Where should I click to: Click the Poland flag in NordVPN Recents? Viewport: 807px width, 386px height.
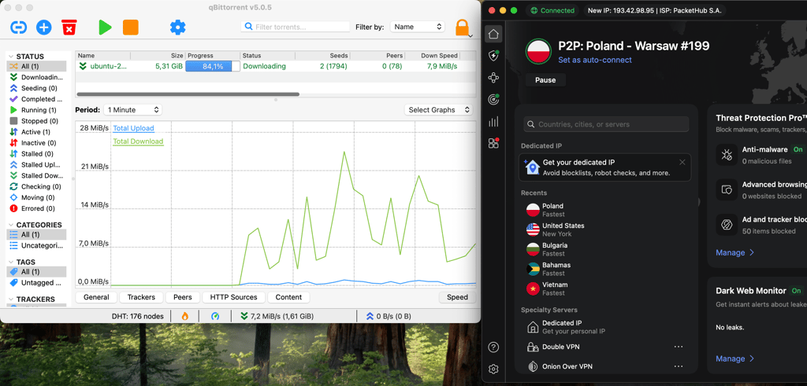(x=533, y=210)
